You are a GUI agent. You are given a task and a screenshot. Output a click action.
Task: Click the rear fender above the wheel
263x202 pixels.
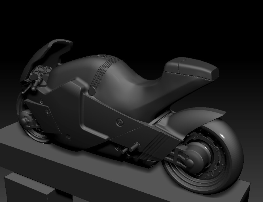tap(198, 117)
